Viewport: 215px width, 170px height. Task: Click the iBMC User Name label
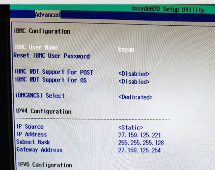(x=36, y=48)
